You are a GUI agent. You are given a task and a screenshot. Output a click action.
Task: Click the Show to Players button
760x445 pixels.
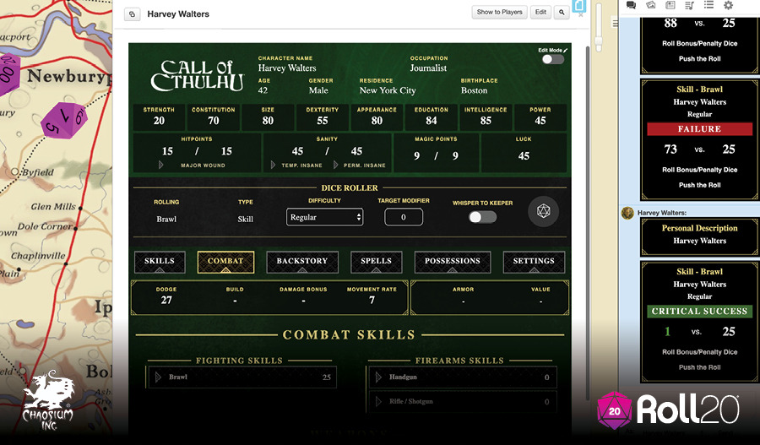pyautogui.click(x=499, y=12)
